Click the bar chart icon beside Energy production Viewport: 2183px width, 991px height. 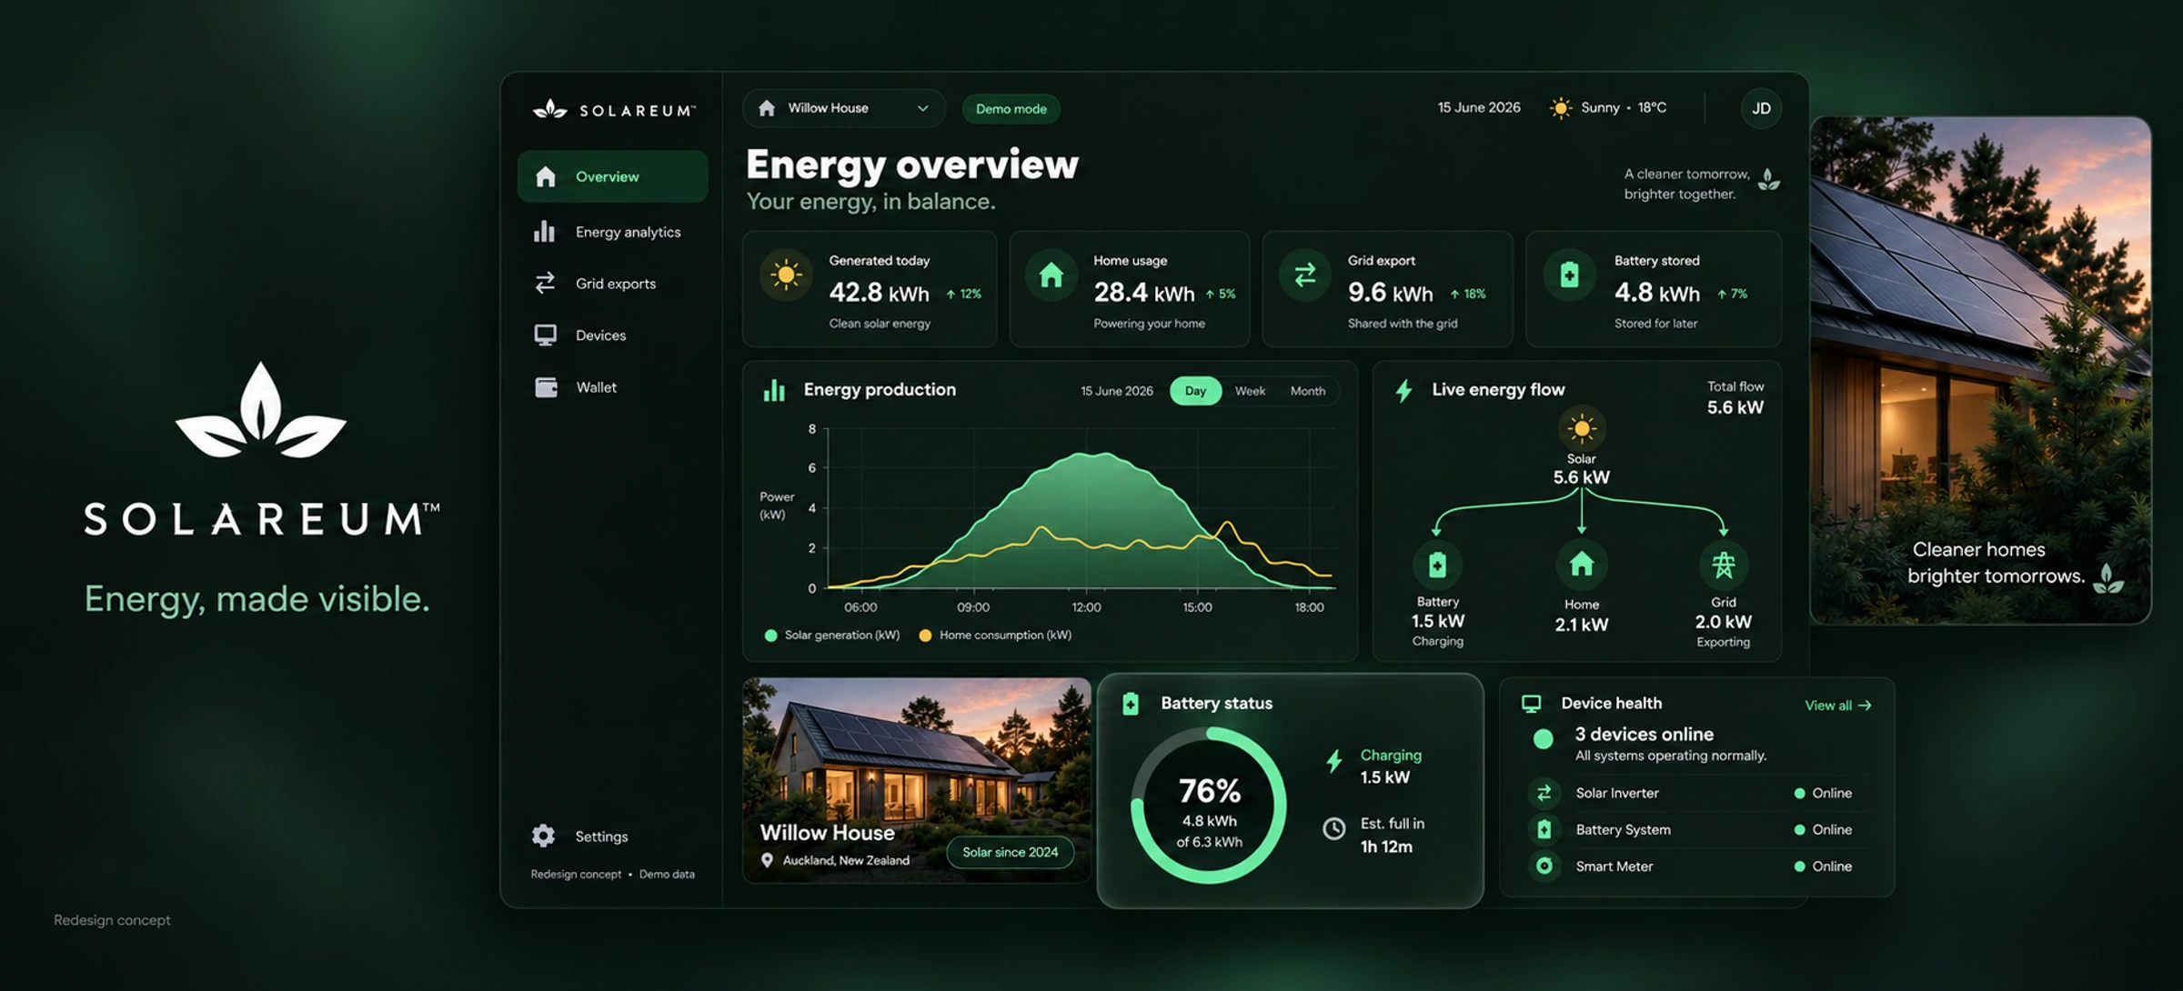click(x=774, y=390)
